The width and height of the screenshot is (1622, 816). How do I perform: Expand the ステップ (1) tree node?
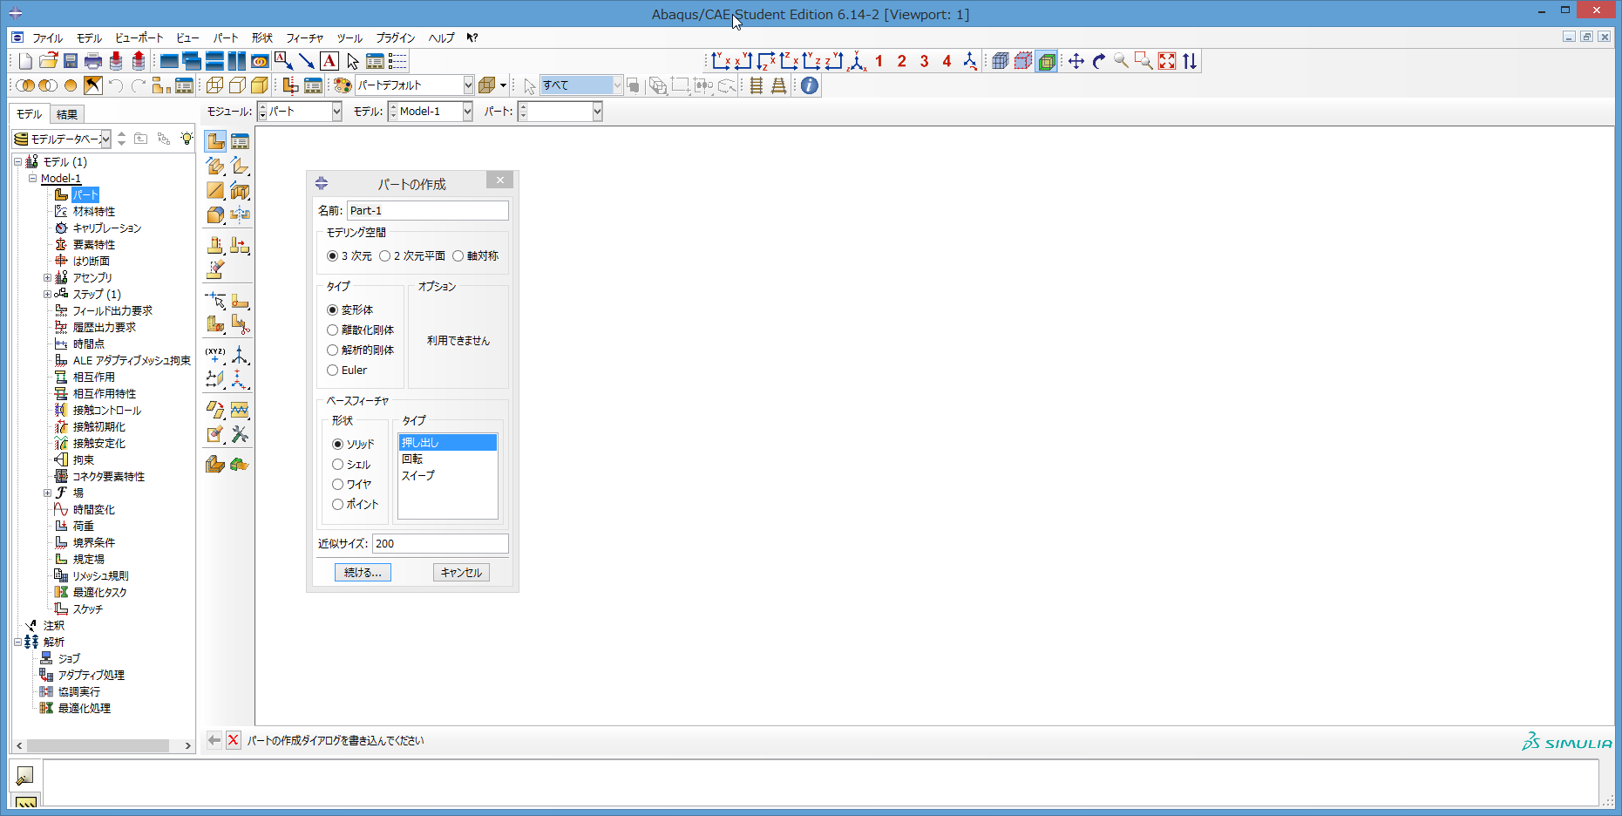tap(47, 294)
